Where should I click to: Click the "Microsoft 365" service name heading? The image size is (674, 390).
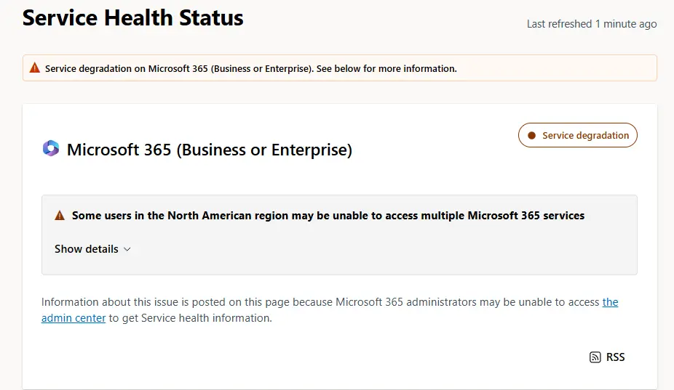point(119,150)
